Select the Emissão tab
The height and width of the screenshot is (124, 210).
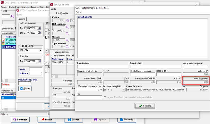[22, 19]
